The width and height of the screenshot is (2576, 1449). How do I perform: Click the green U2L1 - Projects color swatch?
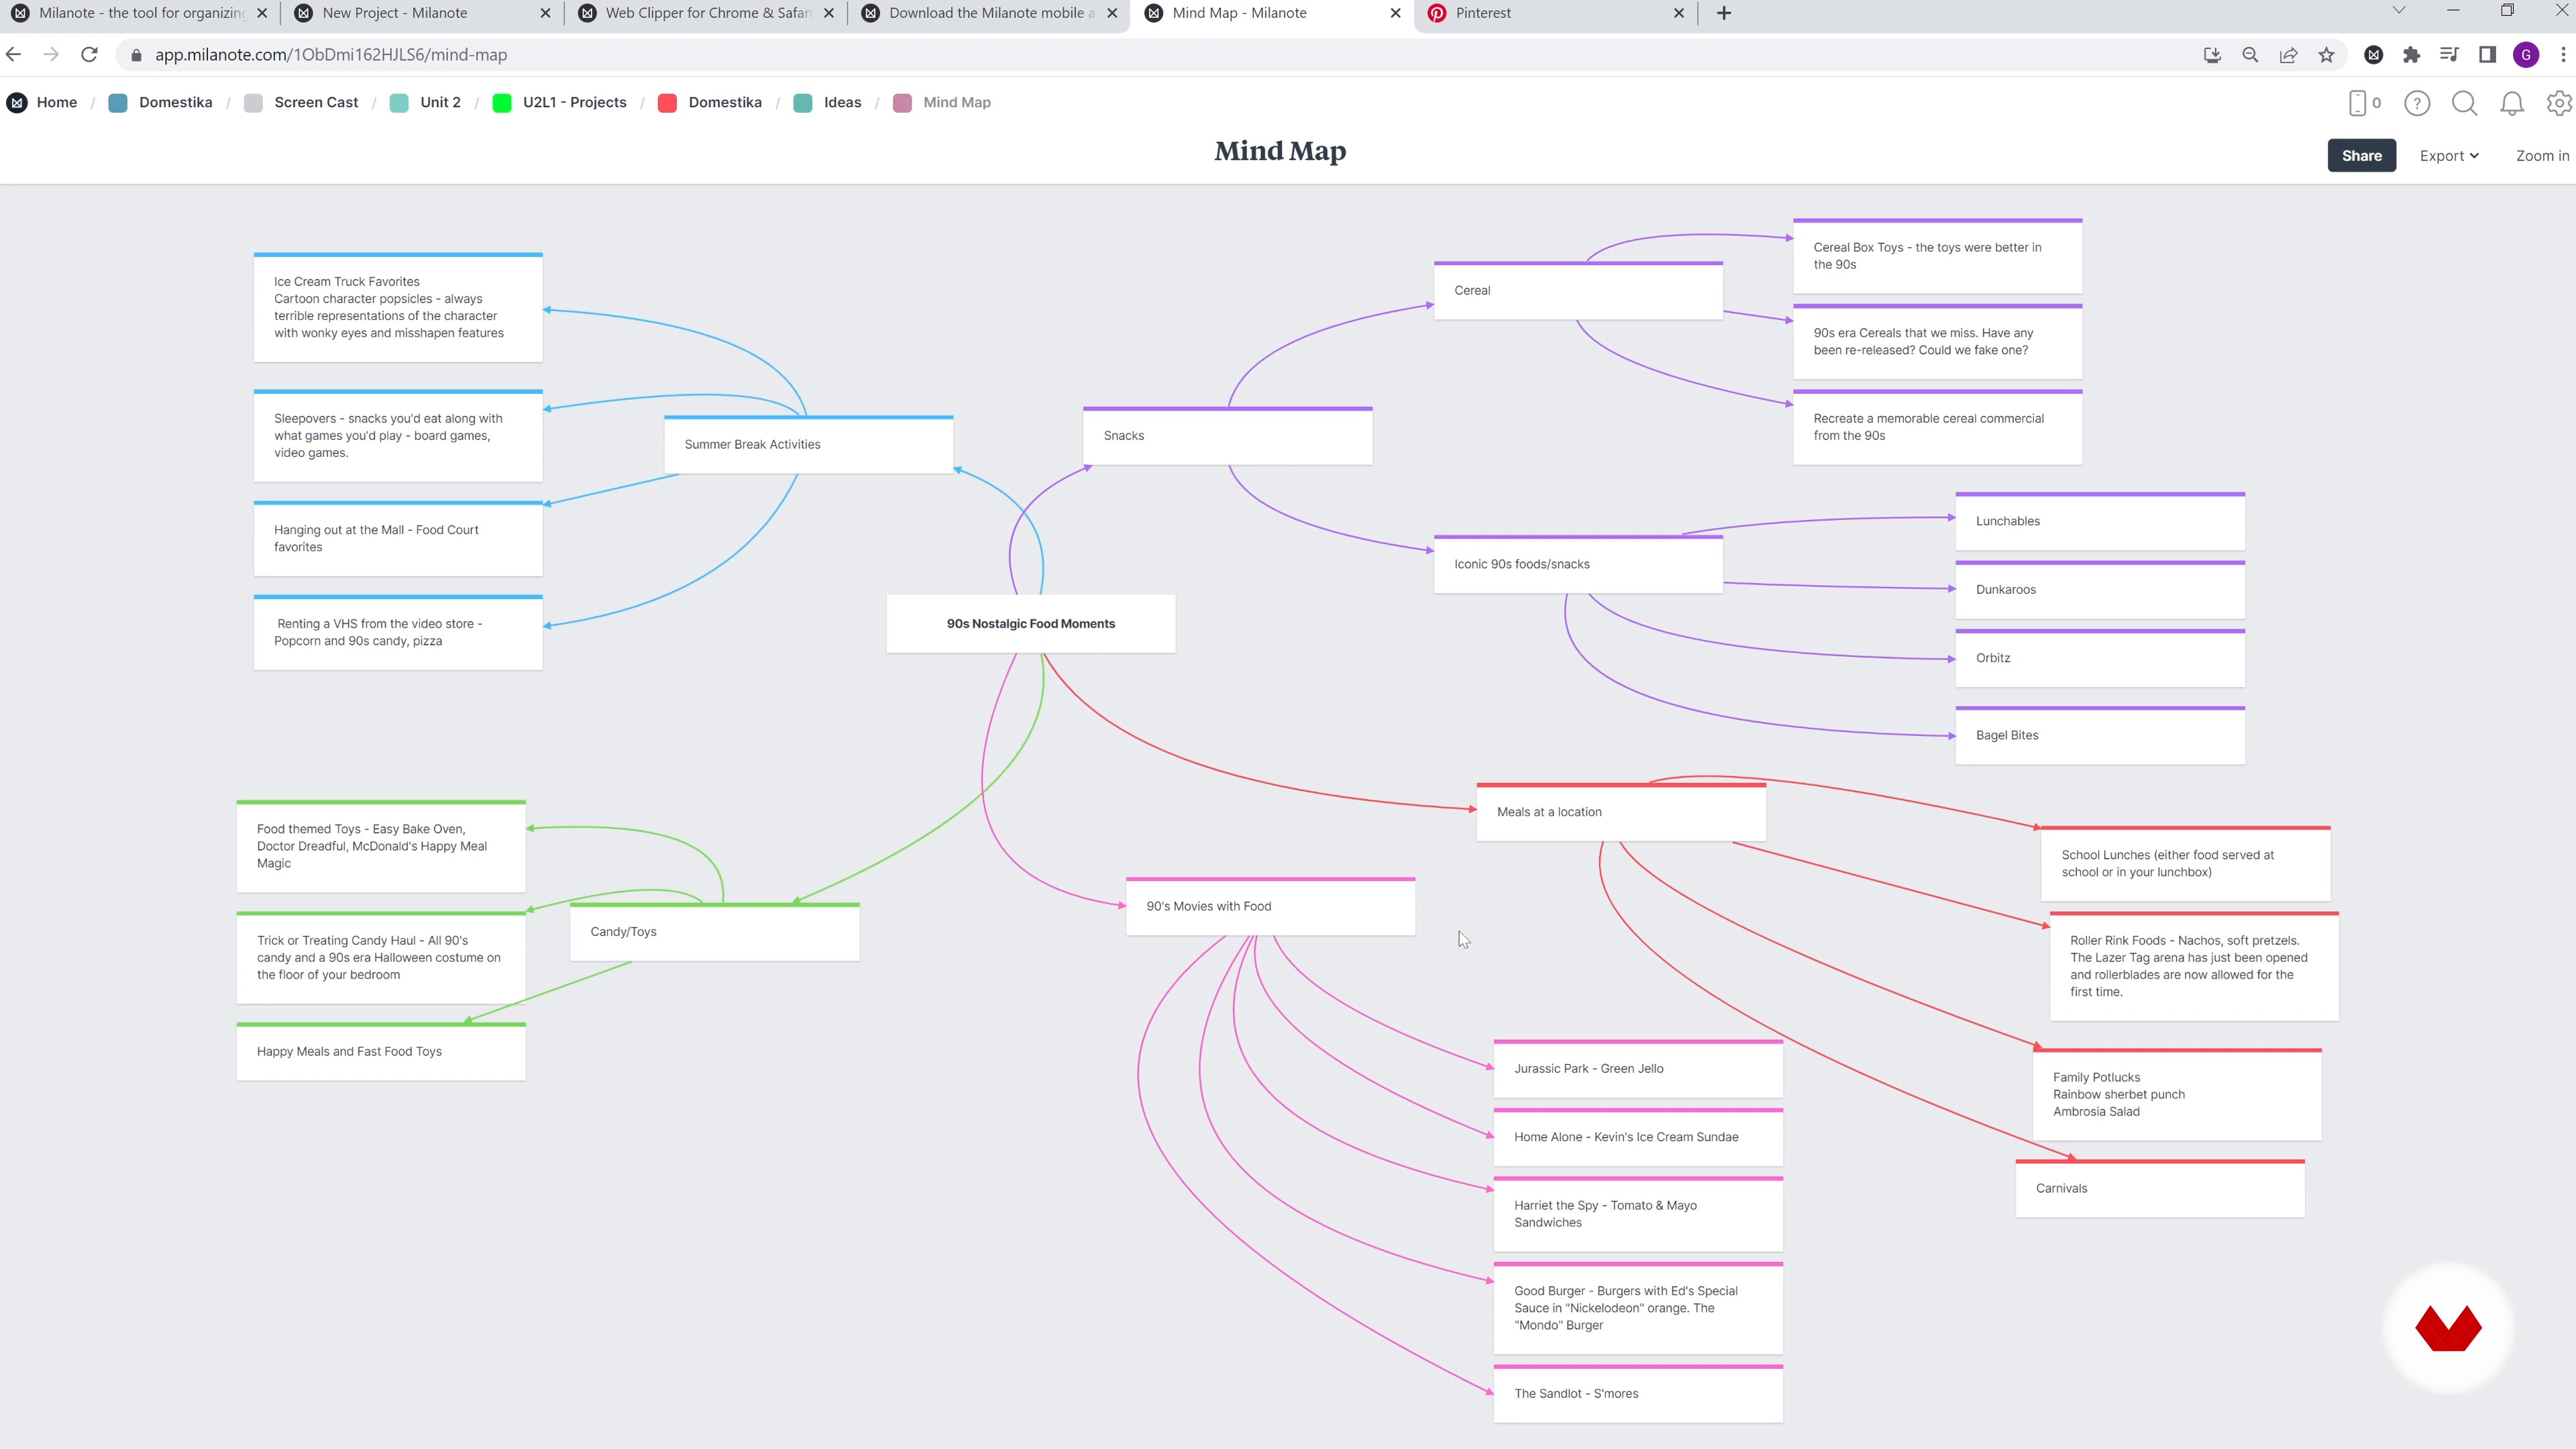click(x=502, y=103)
